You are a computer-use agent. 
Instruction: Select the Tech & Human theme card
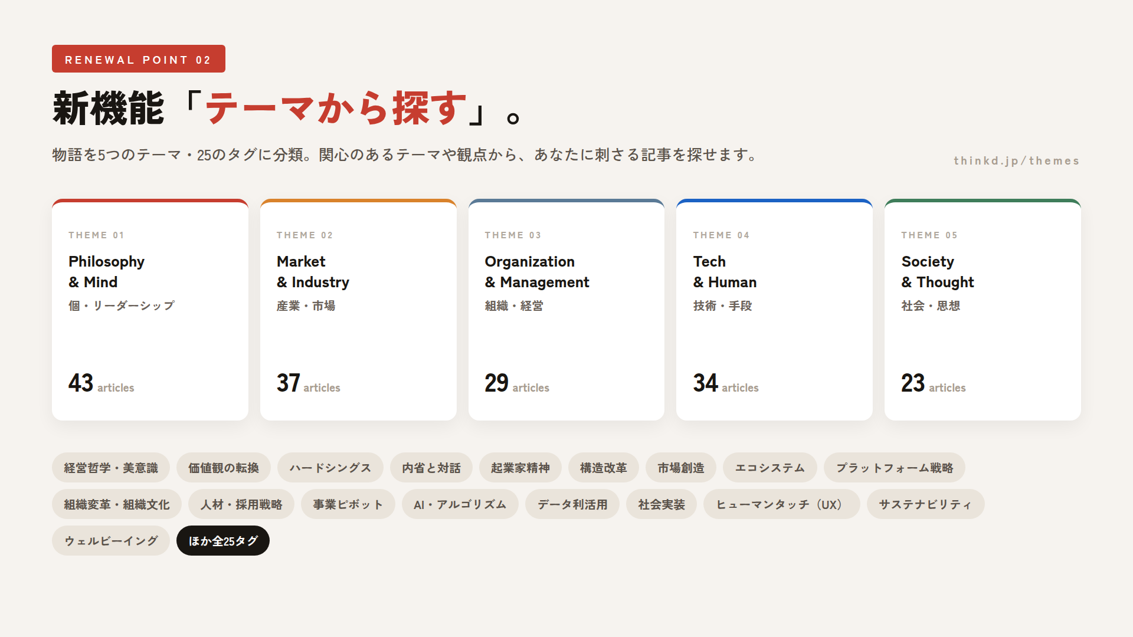coord(774,310)
